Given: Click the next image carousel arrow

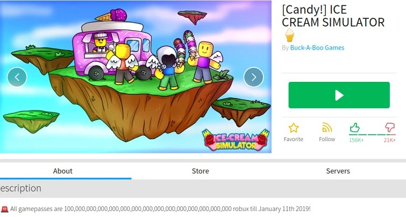Looking at the screenshot, I should coord(253,77).
